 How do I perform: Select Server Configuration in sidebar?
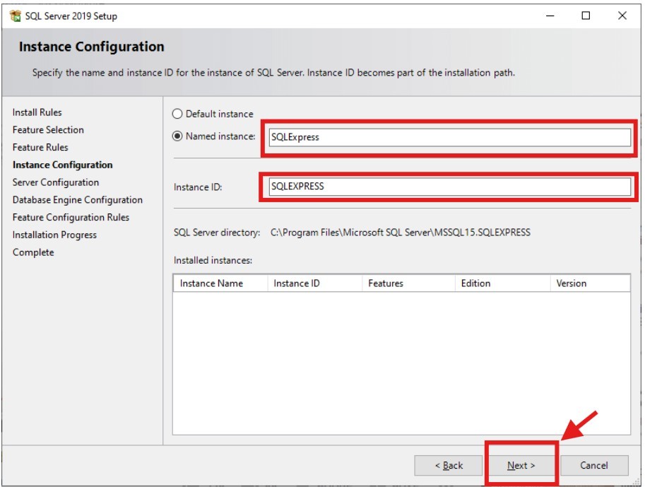point(56,182)
